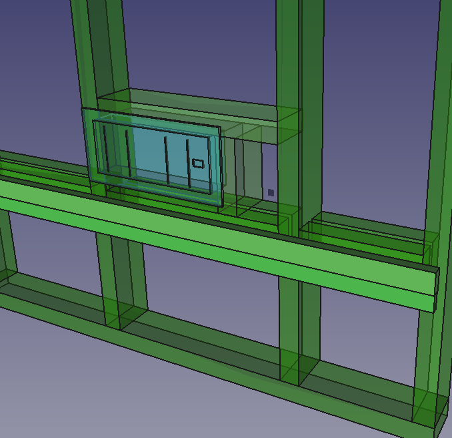Select the fourth vertical slot near the cutout
Image resolution: width=452 pixels, height=438 pixels.
coord(188,164)
